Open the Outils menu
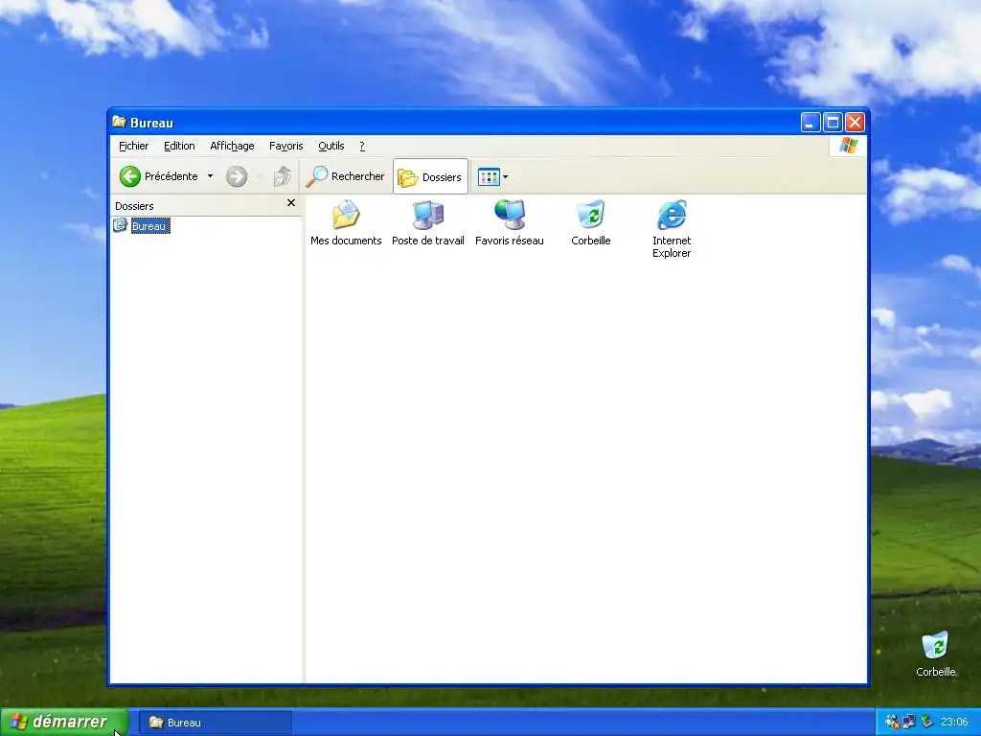981x736 pixels. click(331, 146)
